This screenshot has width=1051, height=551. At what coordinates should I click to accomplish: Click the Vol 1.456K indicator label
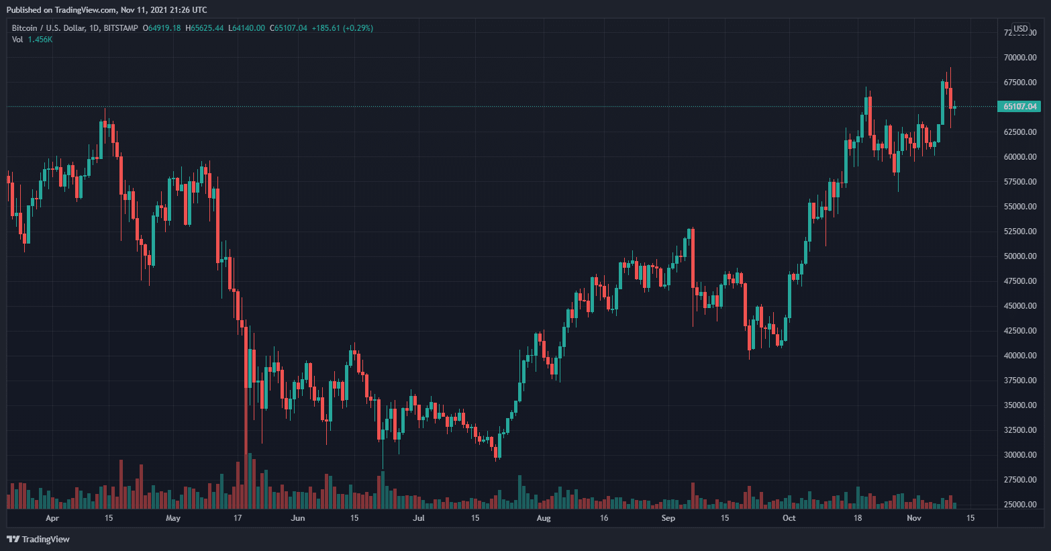[x=32, y=40]
